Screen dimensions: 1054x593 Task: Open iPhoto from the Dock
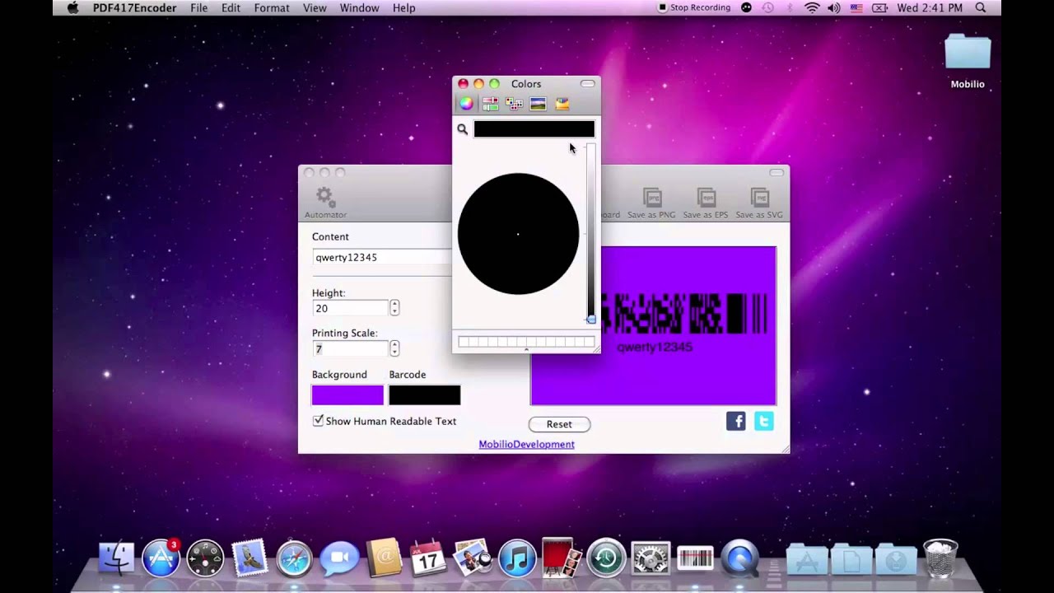tap(472, 558)
